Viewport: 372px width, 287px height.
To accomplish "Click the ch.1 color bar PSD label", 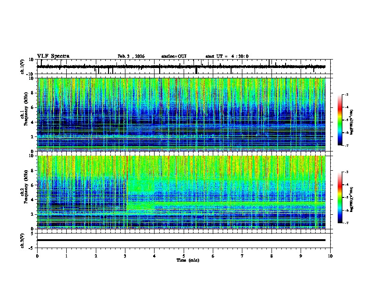I will 352,122.
